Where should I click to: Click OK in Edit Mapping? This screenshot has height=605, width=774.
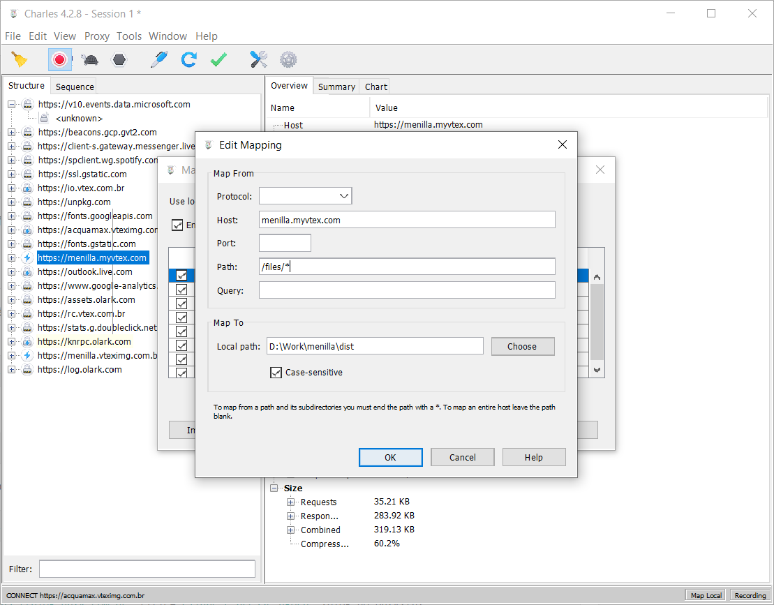click(390, 458)
